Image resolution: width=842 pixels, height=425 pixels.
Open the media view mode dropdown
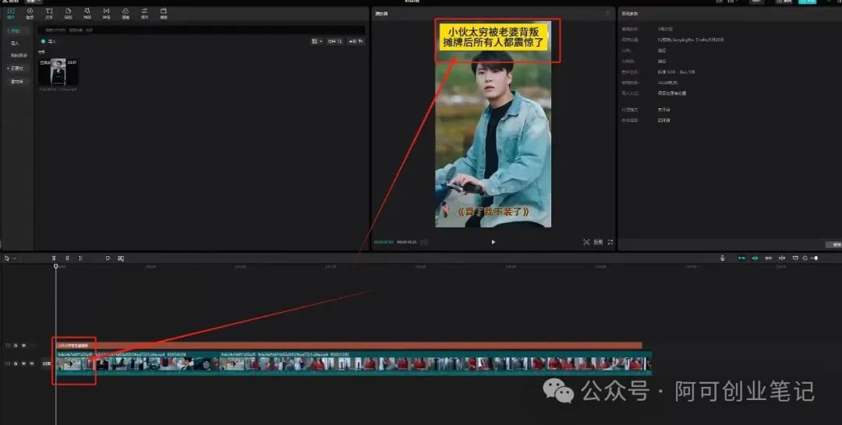tap(317, 41)
